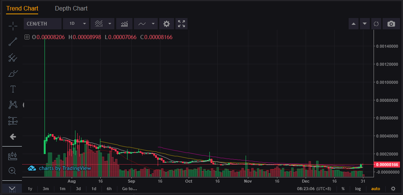This screenshot has width=403, height=195.
Task: Select the text annotation tool
Action: click(x=13, y=89)
